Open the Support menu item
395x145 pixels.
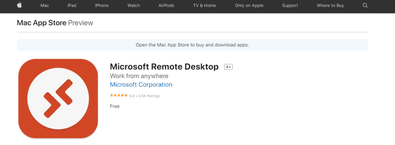point(290,5)
